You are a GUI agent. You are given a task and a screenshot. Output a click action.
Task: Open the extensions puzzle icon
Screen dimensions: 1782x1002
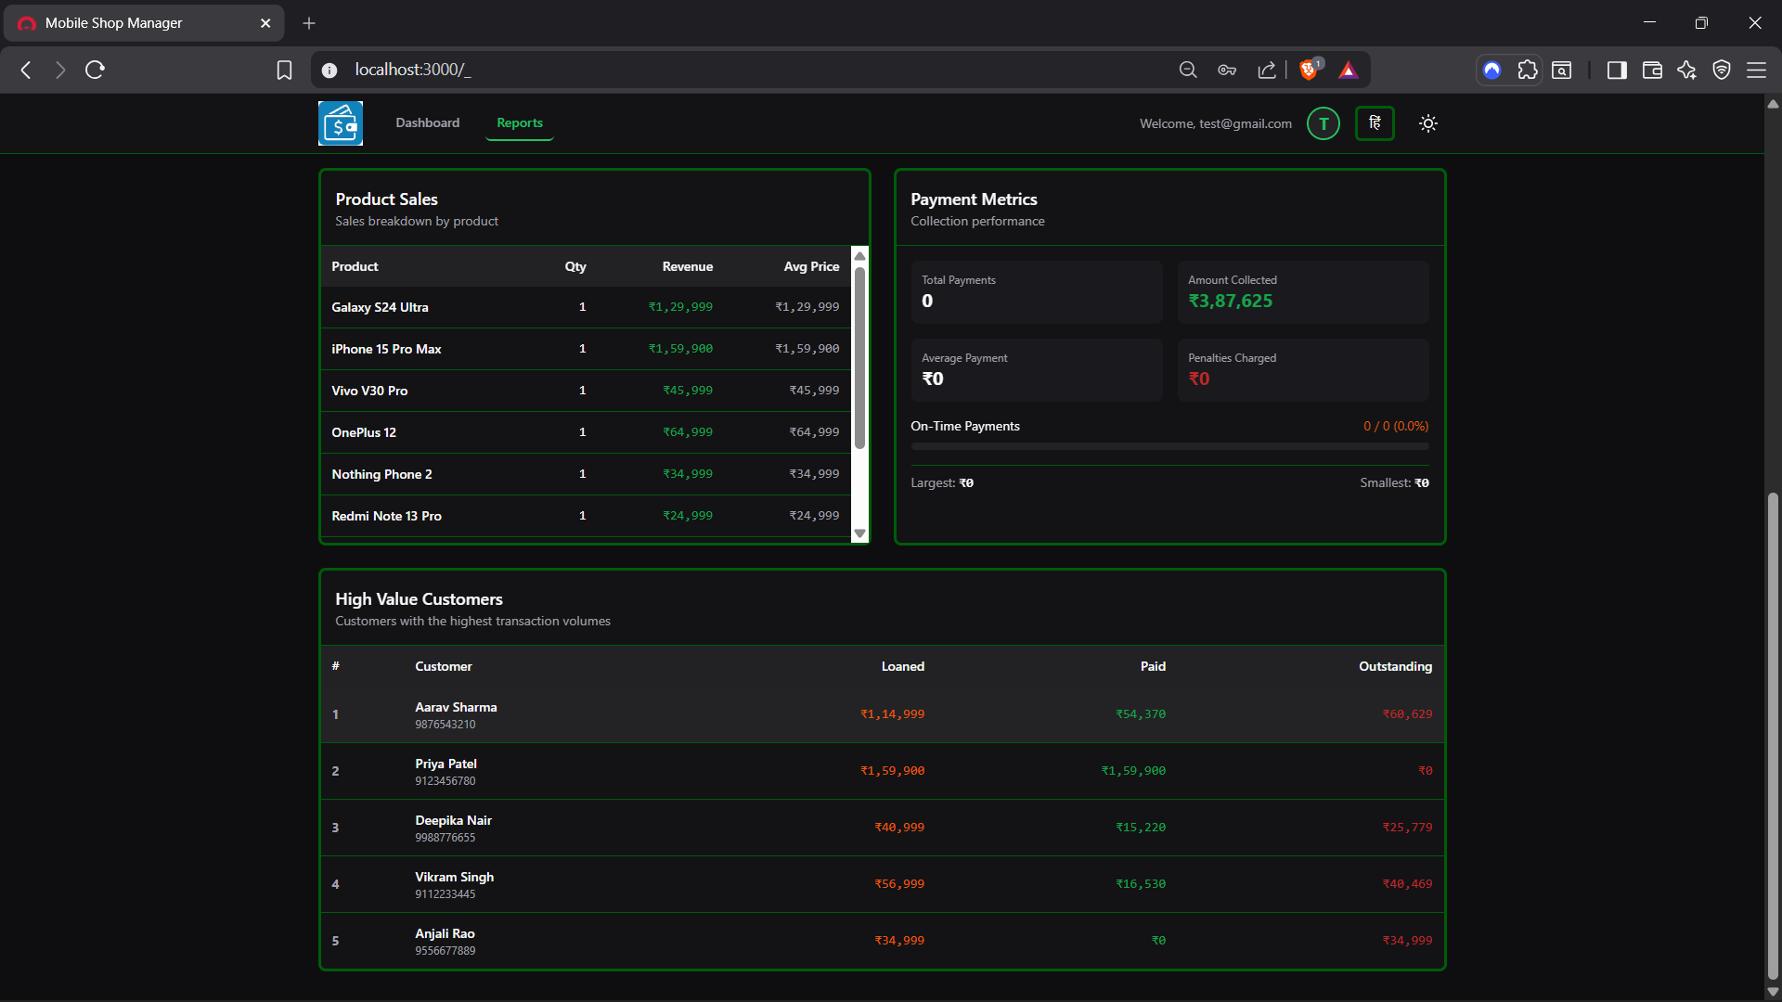[x=1528, y=70]
